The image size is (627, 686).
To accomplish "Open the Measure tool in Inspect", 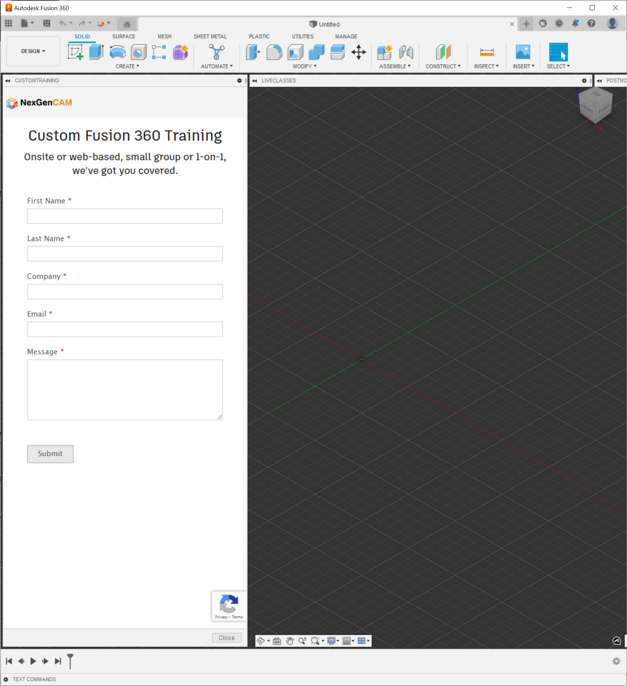I will 487,52.
